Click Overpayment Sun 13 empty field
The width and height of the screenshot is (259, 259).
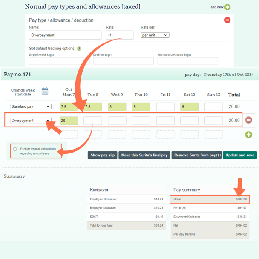[213, 121]
